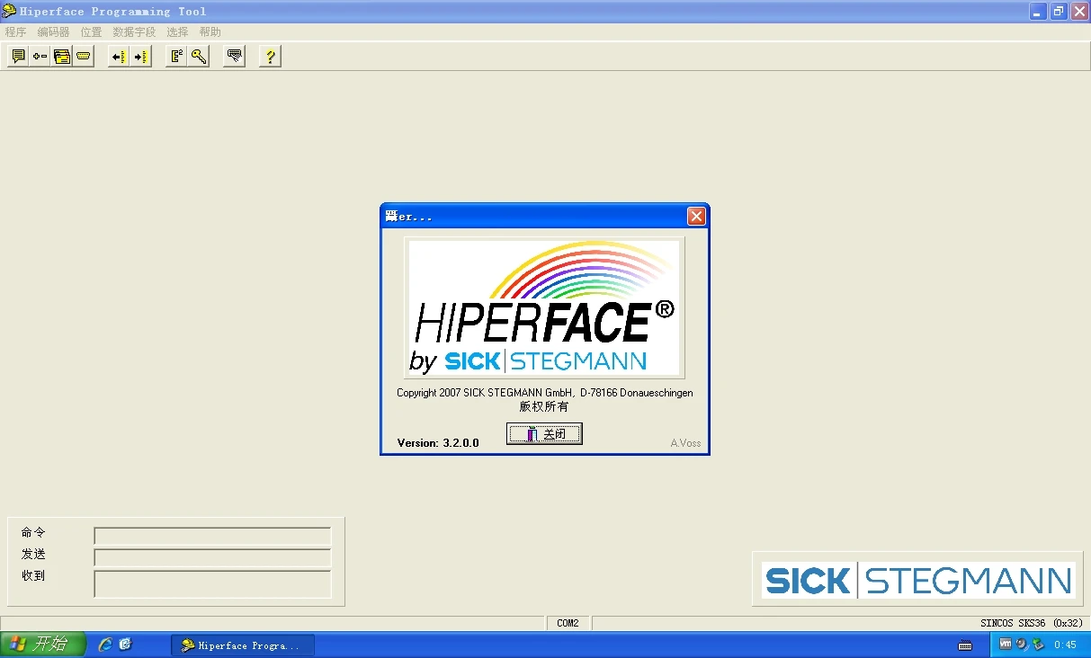Open the Windows 开始 start button
The width and height of the screenshot is (1091, 658).
click(42, 645)
